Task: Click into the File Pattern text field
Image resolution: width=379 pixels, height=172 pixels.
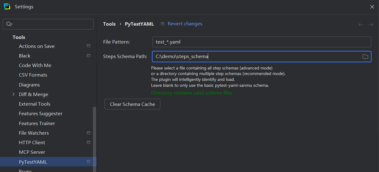Action: click(x=261, y=42)
